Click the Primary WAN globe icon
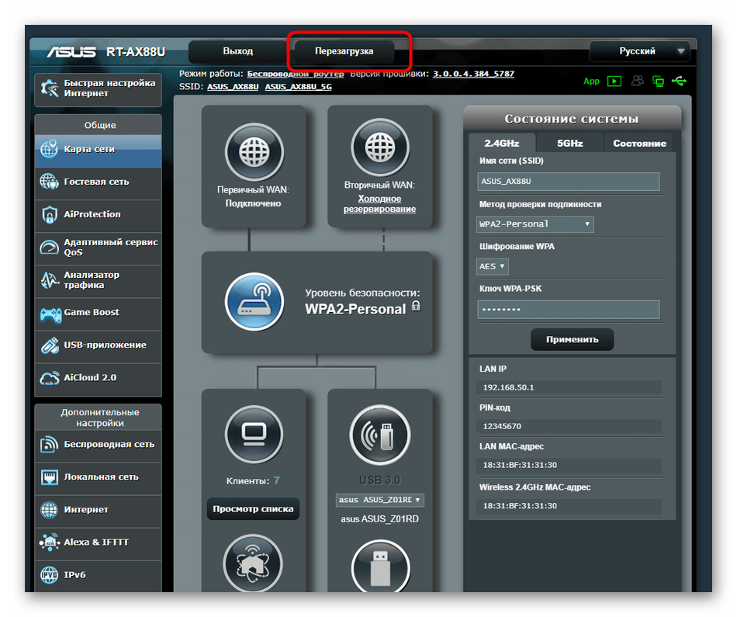 click(x=254, y=145)
